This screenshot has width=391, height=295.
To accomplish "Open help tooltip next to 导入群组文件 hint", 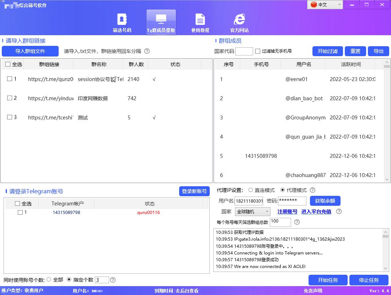I will pos(147,51).
